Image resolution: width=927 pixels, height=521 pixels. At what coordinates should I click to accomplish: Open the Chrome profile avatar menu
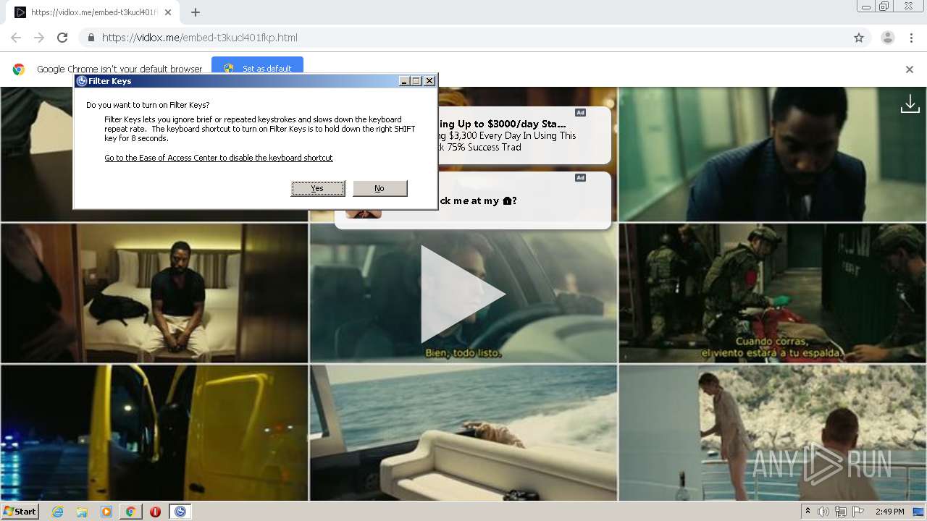tap(887, 38)
